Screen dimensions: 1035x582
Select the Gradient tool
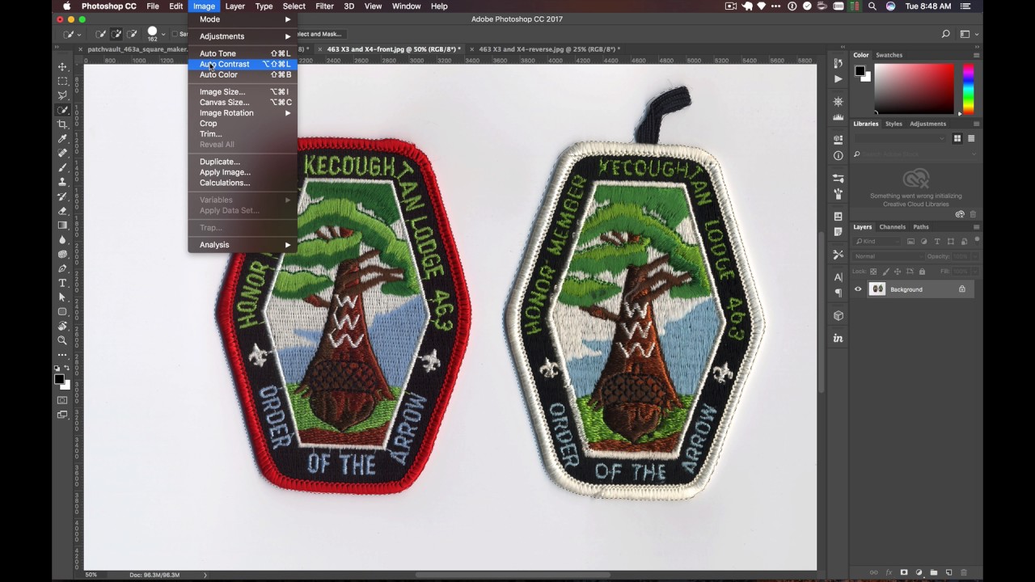point(62,226)
